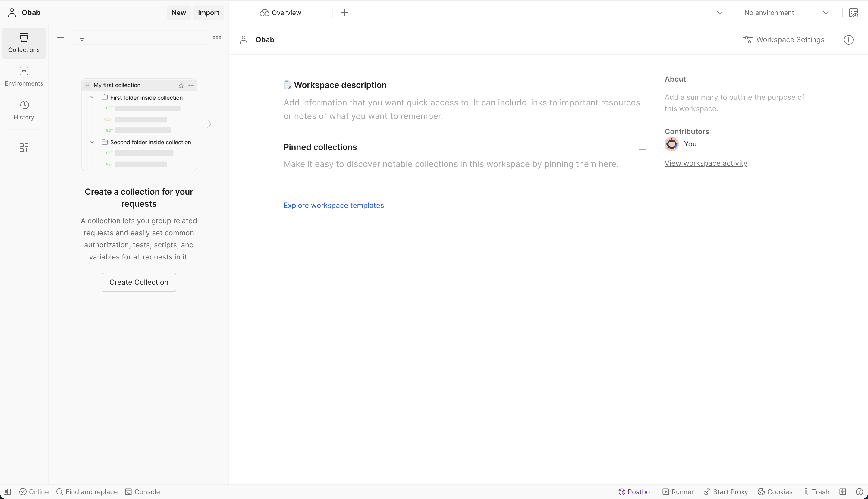Click the collections search input field
The image size is (868, 499).
coord(139,37)
